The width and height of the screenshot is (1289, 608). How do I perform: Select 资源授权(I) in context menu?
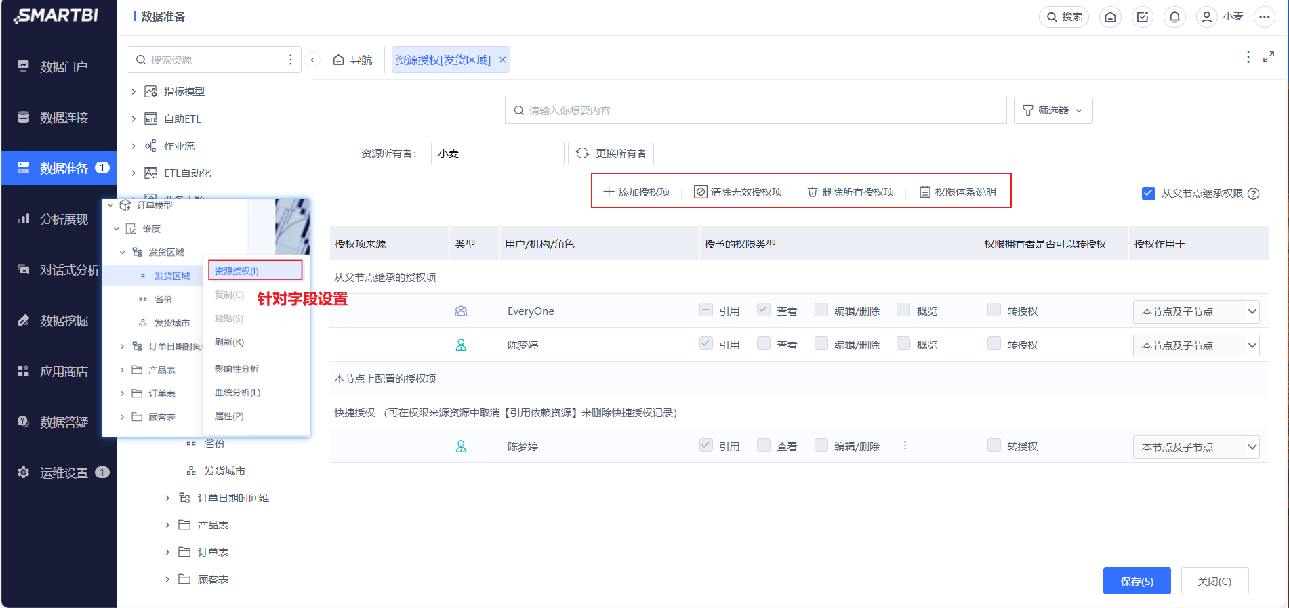(255, 271)
